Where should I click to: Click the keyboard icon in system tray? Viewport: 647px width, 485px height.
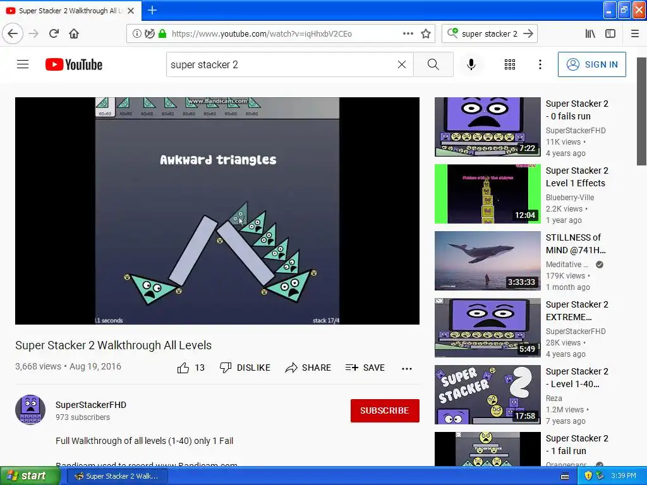(565, 476)
